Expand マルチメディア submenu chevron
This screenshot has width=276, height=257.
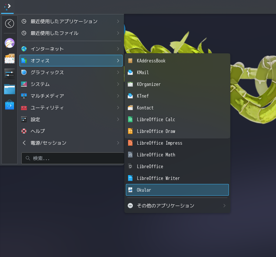tap(118, 96)
